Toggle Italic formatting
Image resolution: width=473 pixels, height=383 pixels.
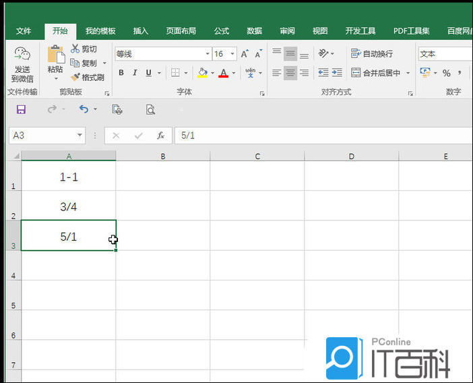(x=135, y=73)
